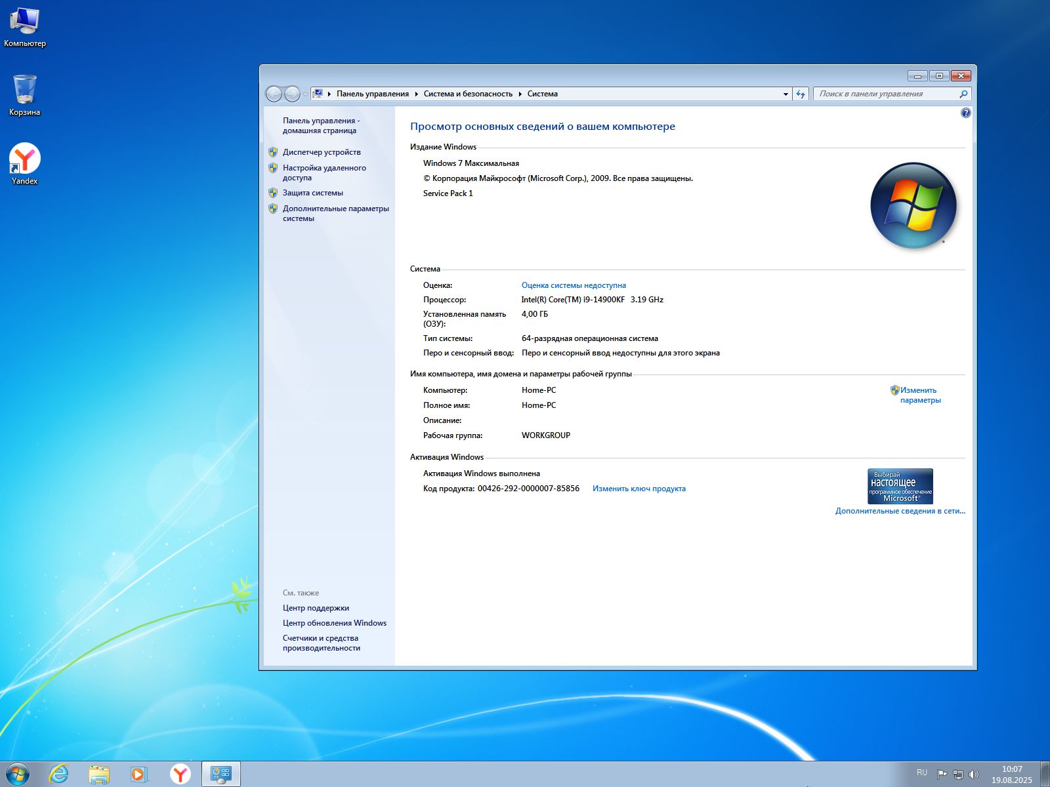The image size is (1050, 787).
Task: Click the Система breadcrumb item
Action: coord(543,94)
